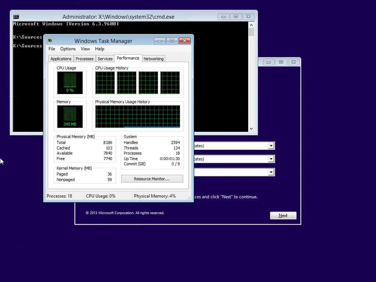The width and height of the screenshot is (376, 282).
Task: Click the Commit (GB) value 0 / 9
Action: click(176, 164)
